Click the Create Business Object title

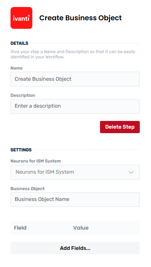click(x=80, y=18)
